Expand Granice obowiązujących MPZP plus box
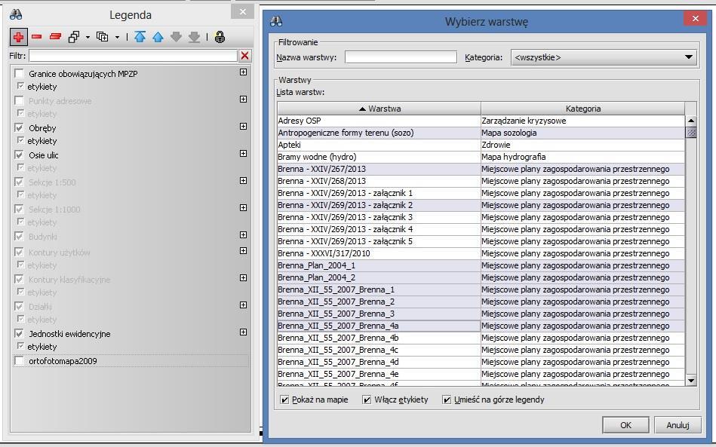 pyautogui.click(x=244, y=72)
